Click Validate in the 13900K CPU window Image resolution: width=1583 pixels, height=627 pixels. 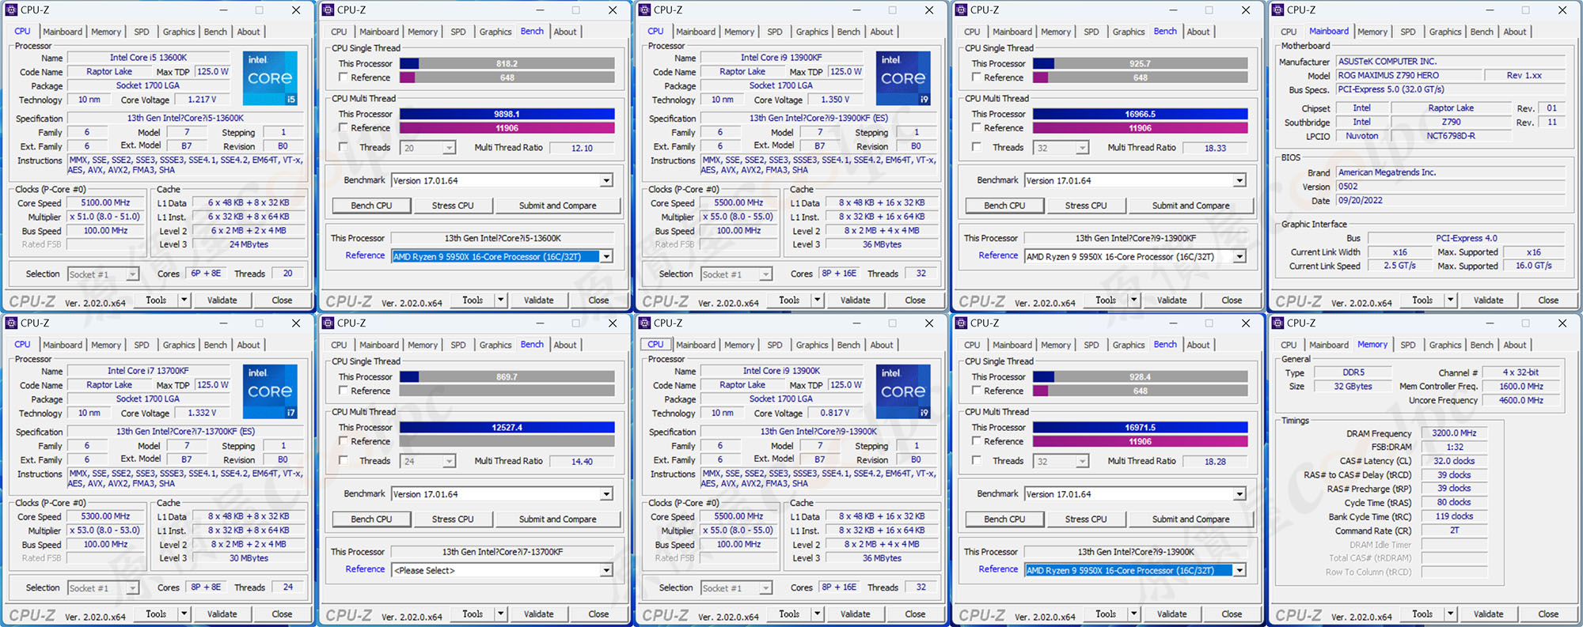point(855,614)
